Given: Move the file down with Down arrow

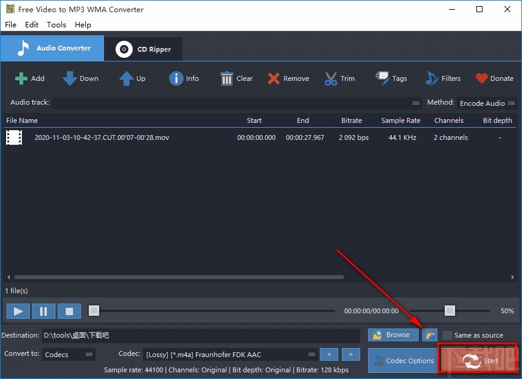Looking at the screenshot, I should 69,78.
